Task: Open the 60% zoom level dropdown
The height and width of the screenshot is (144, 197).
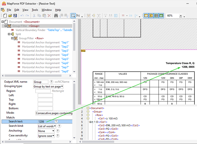Action: pos(181,16)
